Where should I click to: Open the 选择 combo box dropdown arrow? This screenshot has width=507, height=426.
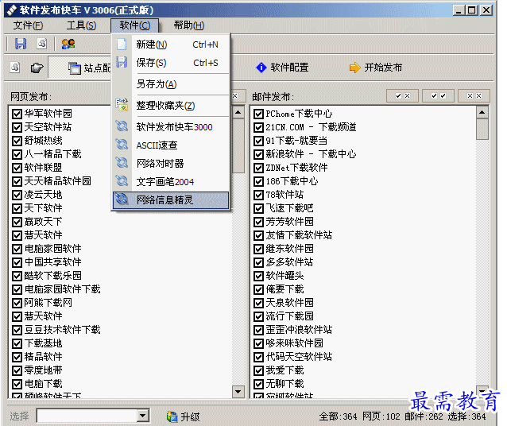tap(142, 416)
